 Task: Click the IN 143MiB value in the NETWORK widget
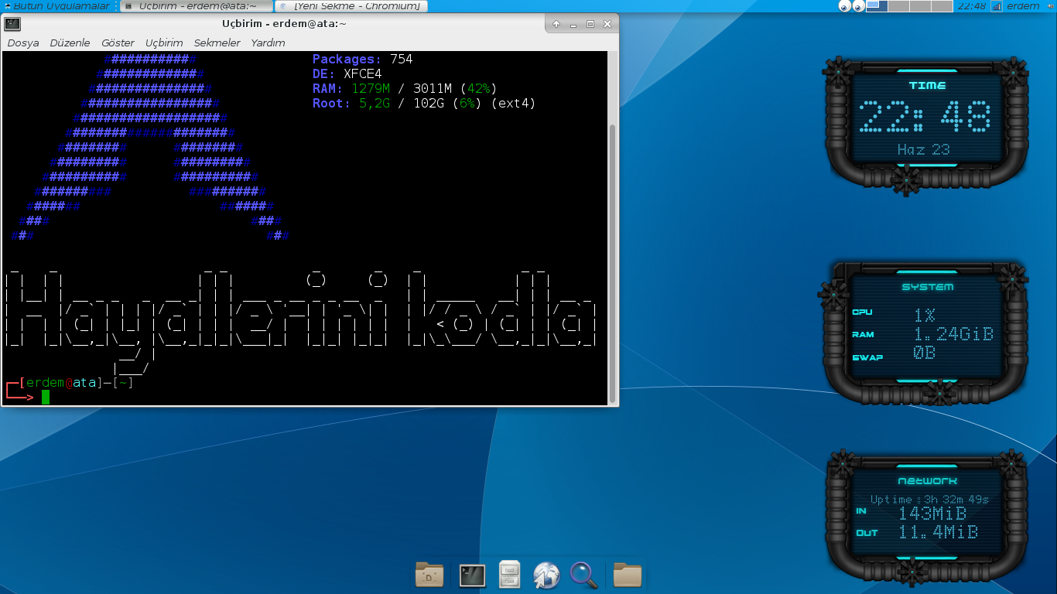[932, 514]
